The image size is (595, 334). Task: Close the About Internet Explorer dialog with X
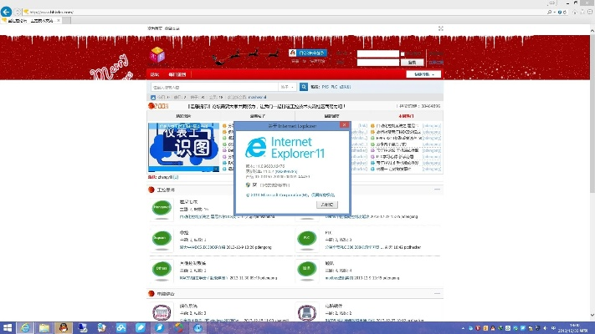pos(344,125)
